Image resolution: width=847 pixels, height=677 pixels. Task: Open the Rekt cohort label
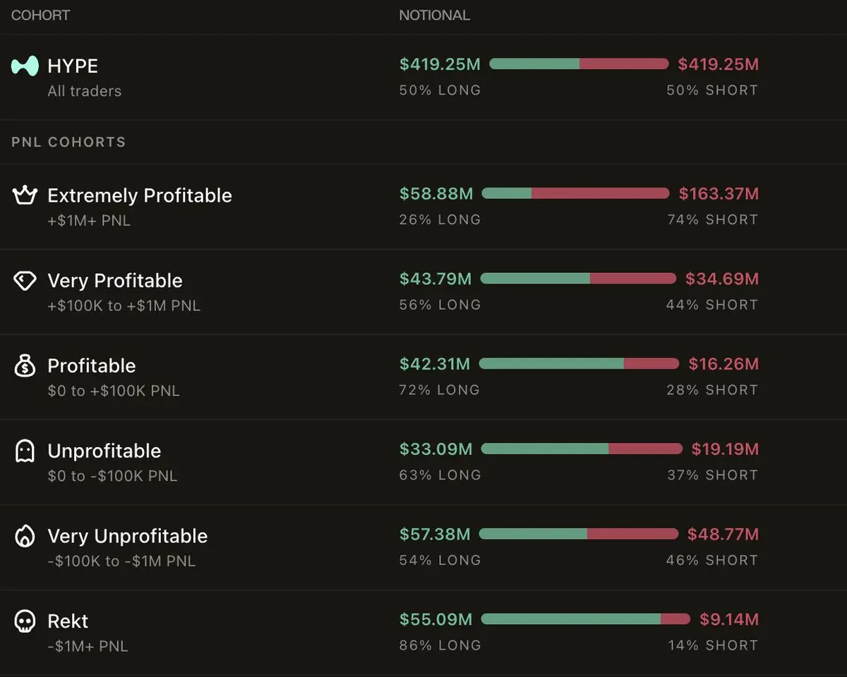click(x=68, y=621)
